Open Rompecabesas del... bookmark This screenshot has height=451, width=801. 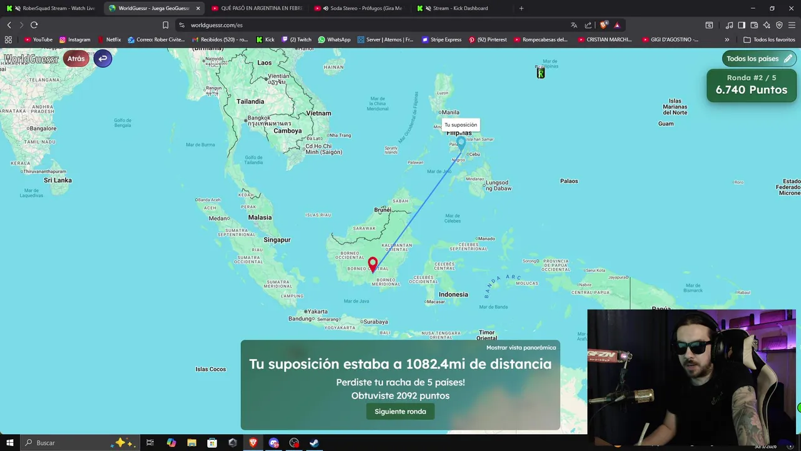click(x=541, y=39)
